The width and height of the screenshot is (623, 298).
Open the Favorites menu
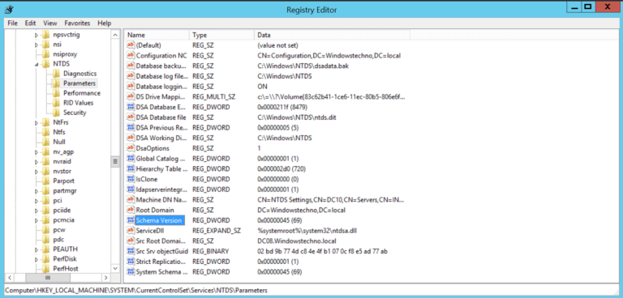[x=77, y=23]
